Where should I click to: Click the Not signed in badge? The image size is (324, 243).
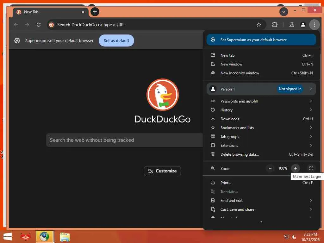[x=290, y=89]
